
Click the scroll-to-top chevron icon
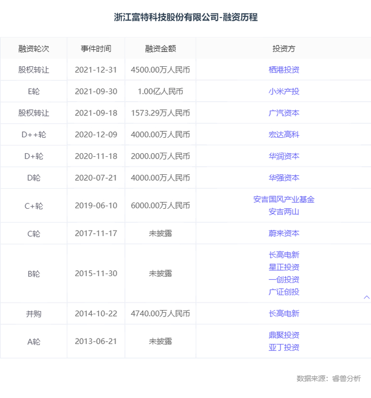click(366, 297)
